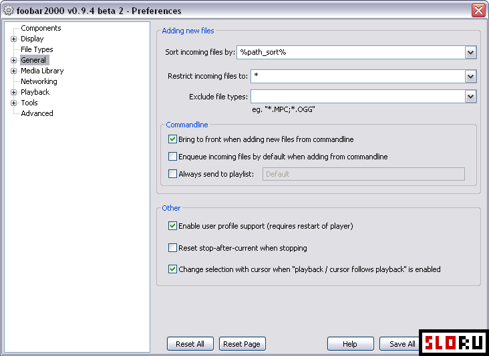The image size is (489, 356).
Task: Click the Reset All button
Action: pyautogui.click(x=190, y=344)
